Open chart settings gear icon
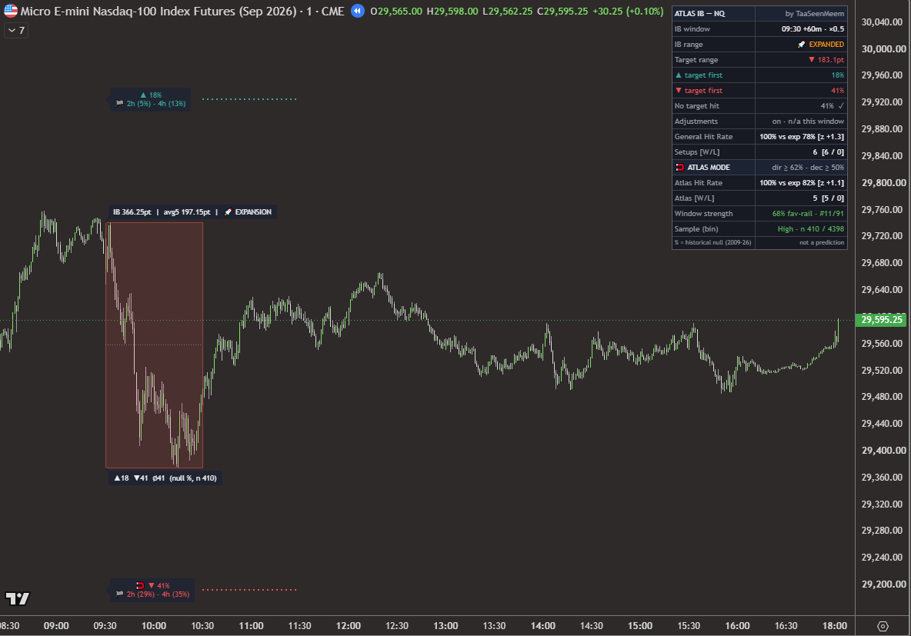 click(x=883, y=626)
